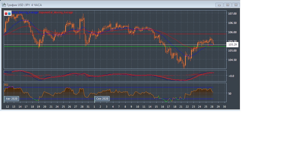Click the Авг 2020 month marker

pyautogui.click(x=12, y=99)
